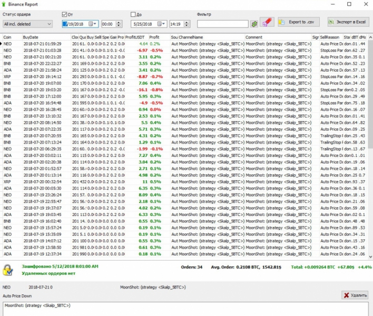Sort by the Comment column header

278,37
